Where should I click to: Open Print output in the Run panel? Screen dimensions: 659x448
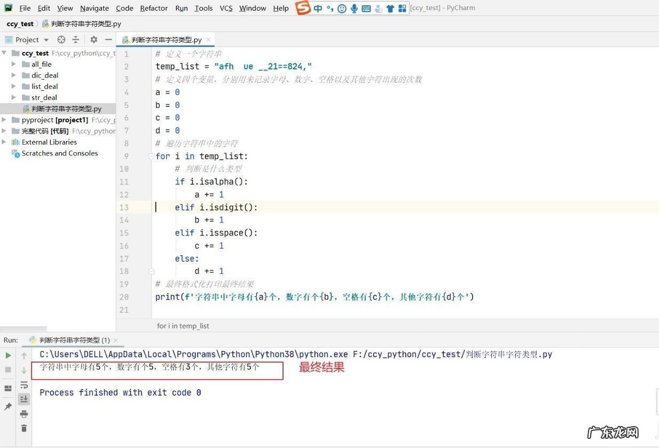point(24,414)
